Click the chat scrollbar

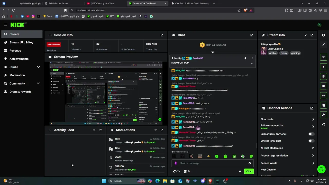pos(257,146)
